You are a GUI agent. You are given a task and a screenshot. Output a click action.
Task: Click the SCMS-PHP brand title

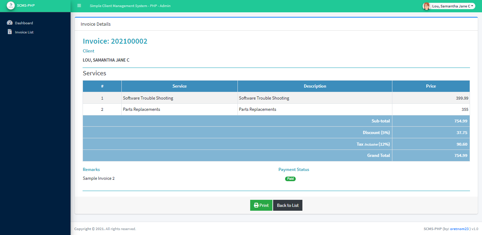(x=26, y=6)
